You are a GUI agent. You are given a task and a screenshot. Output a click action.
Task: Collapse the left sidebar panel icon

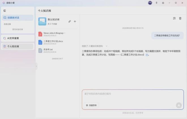click(5, 11)
